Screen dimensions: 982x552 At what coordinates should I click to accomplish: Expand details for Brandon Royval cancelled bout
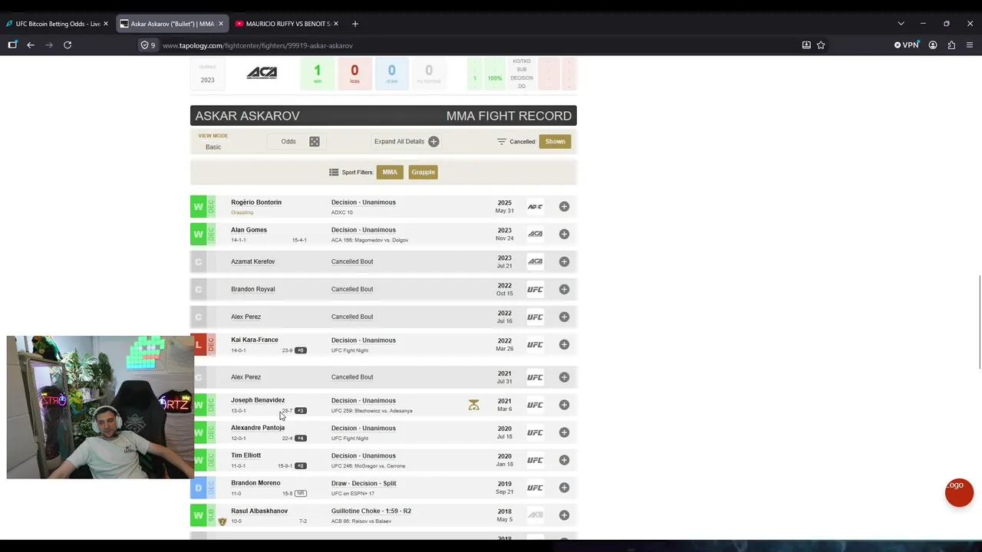pyautogui.click(x=564, y=289)
